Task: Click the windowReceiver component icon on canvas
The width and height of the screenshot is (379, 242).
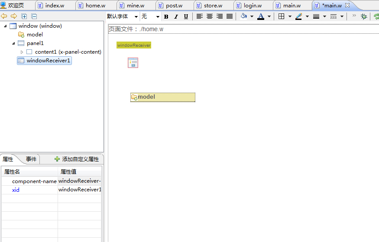Action: (x=133, y=63)
